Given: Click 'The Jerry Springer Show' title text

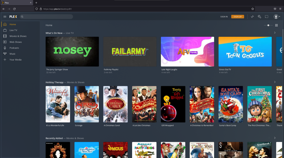Looking at the screenshot, I should click(x=57, y=70).
